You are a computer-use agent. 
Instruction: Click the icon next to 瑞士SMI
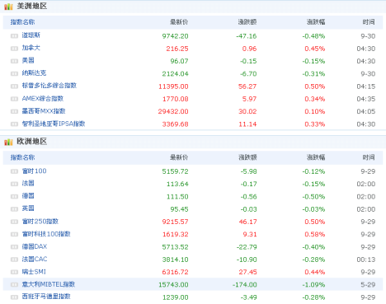pos(14,272)
